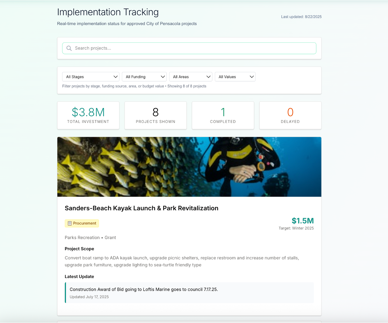The width and height of the screenshot is (388, 323).
Task: Open the All Stages dropdown
Action: pyautogui.click(x=91, y=77)
